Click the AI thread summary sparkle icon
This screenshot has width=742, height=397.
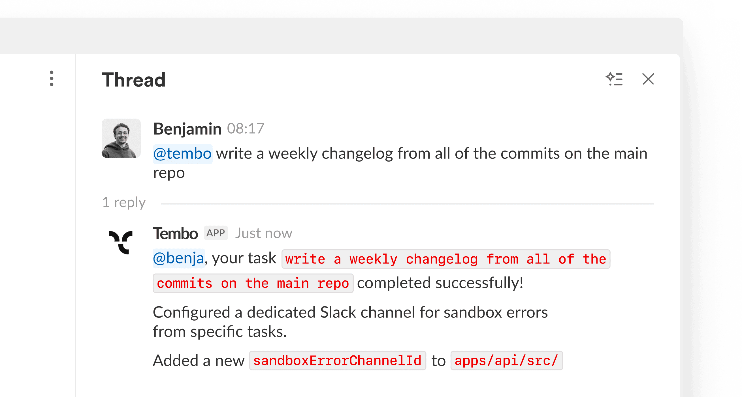click(x=614, y=79)
